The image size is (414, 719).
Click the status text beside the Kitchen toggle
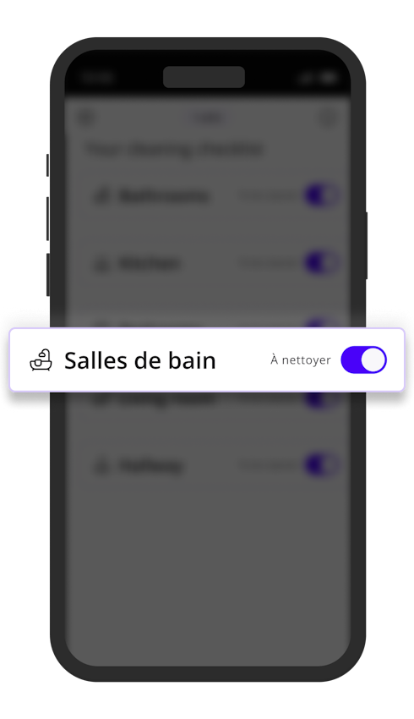269,263
